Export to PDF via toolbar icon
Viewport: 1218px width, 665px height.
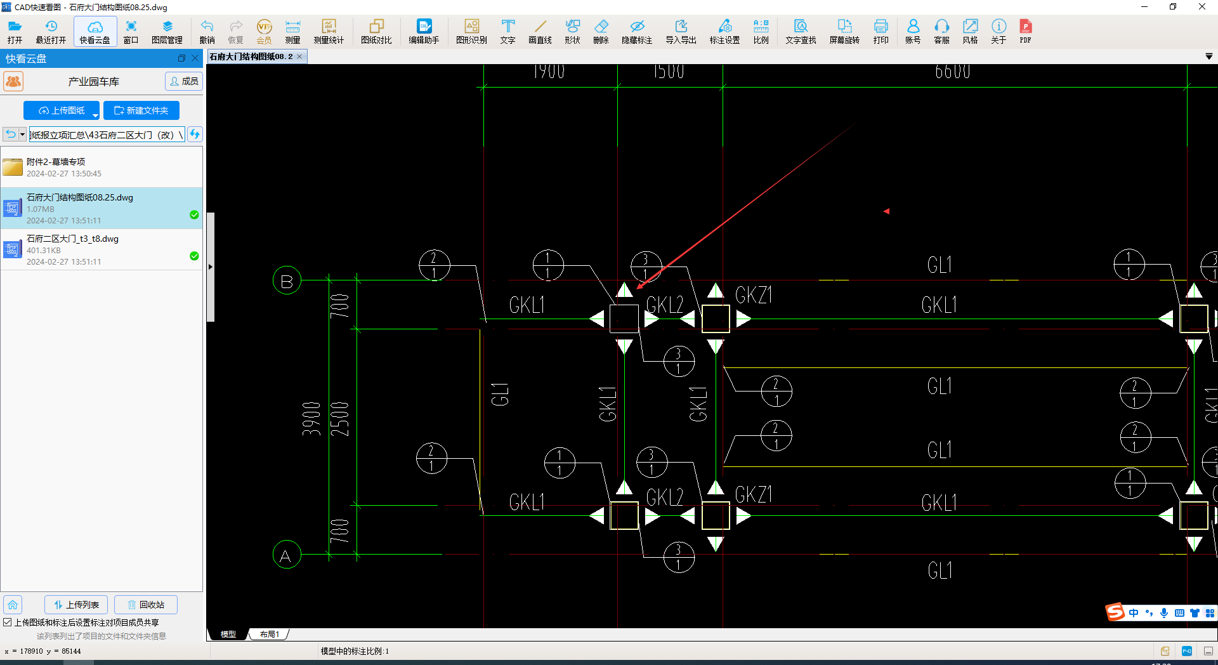click(x=1025, y=31)
